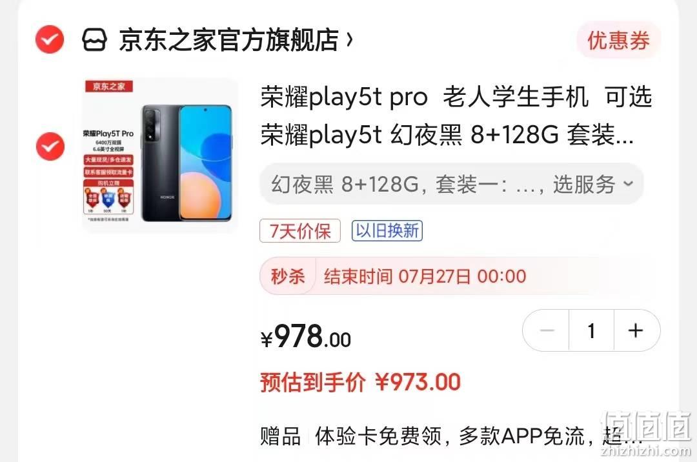The width and height of the screenshot is (697, 462).
Task: View 预估到手价 ¥973.00 details
Action: click(x=361, y=382)
